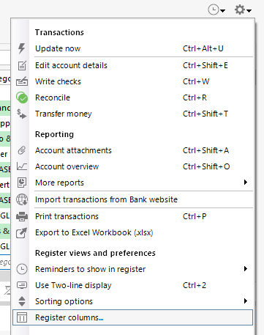This screenshot has width=264, height=335.
Task: Click the Transfer money dollar-arrow icon
Action: [x=22, y=114]
